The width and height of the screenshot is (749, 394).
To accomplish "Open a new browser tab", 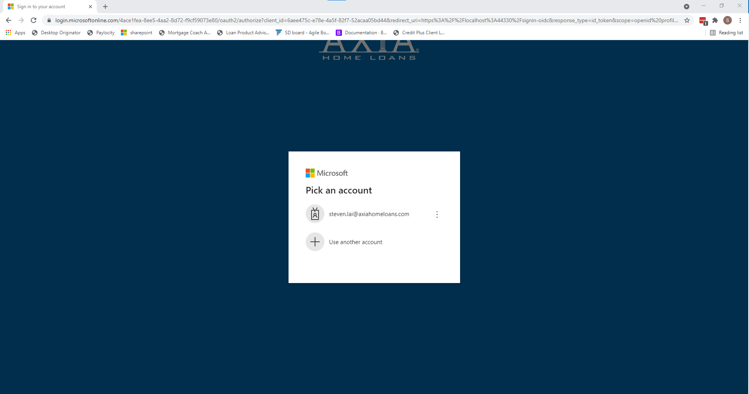I will 105,7.
